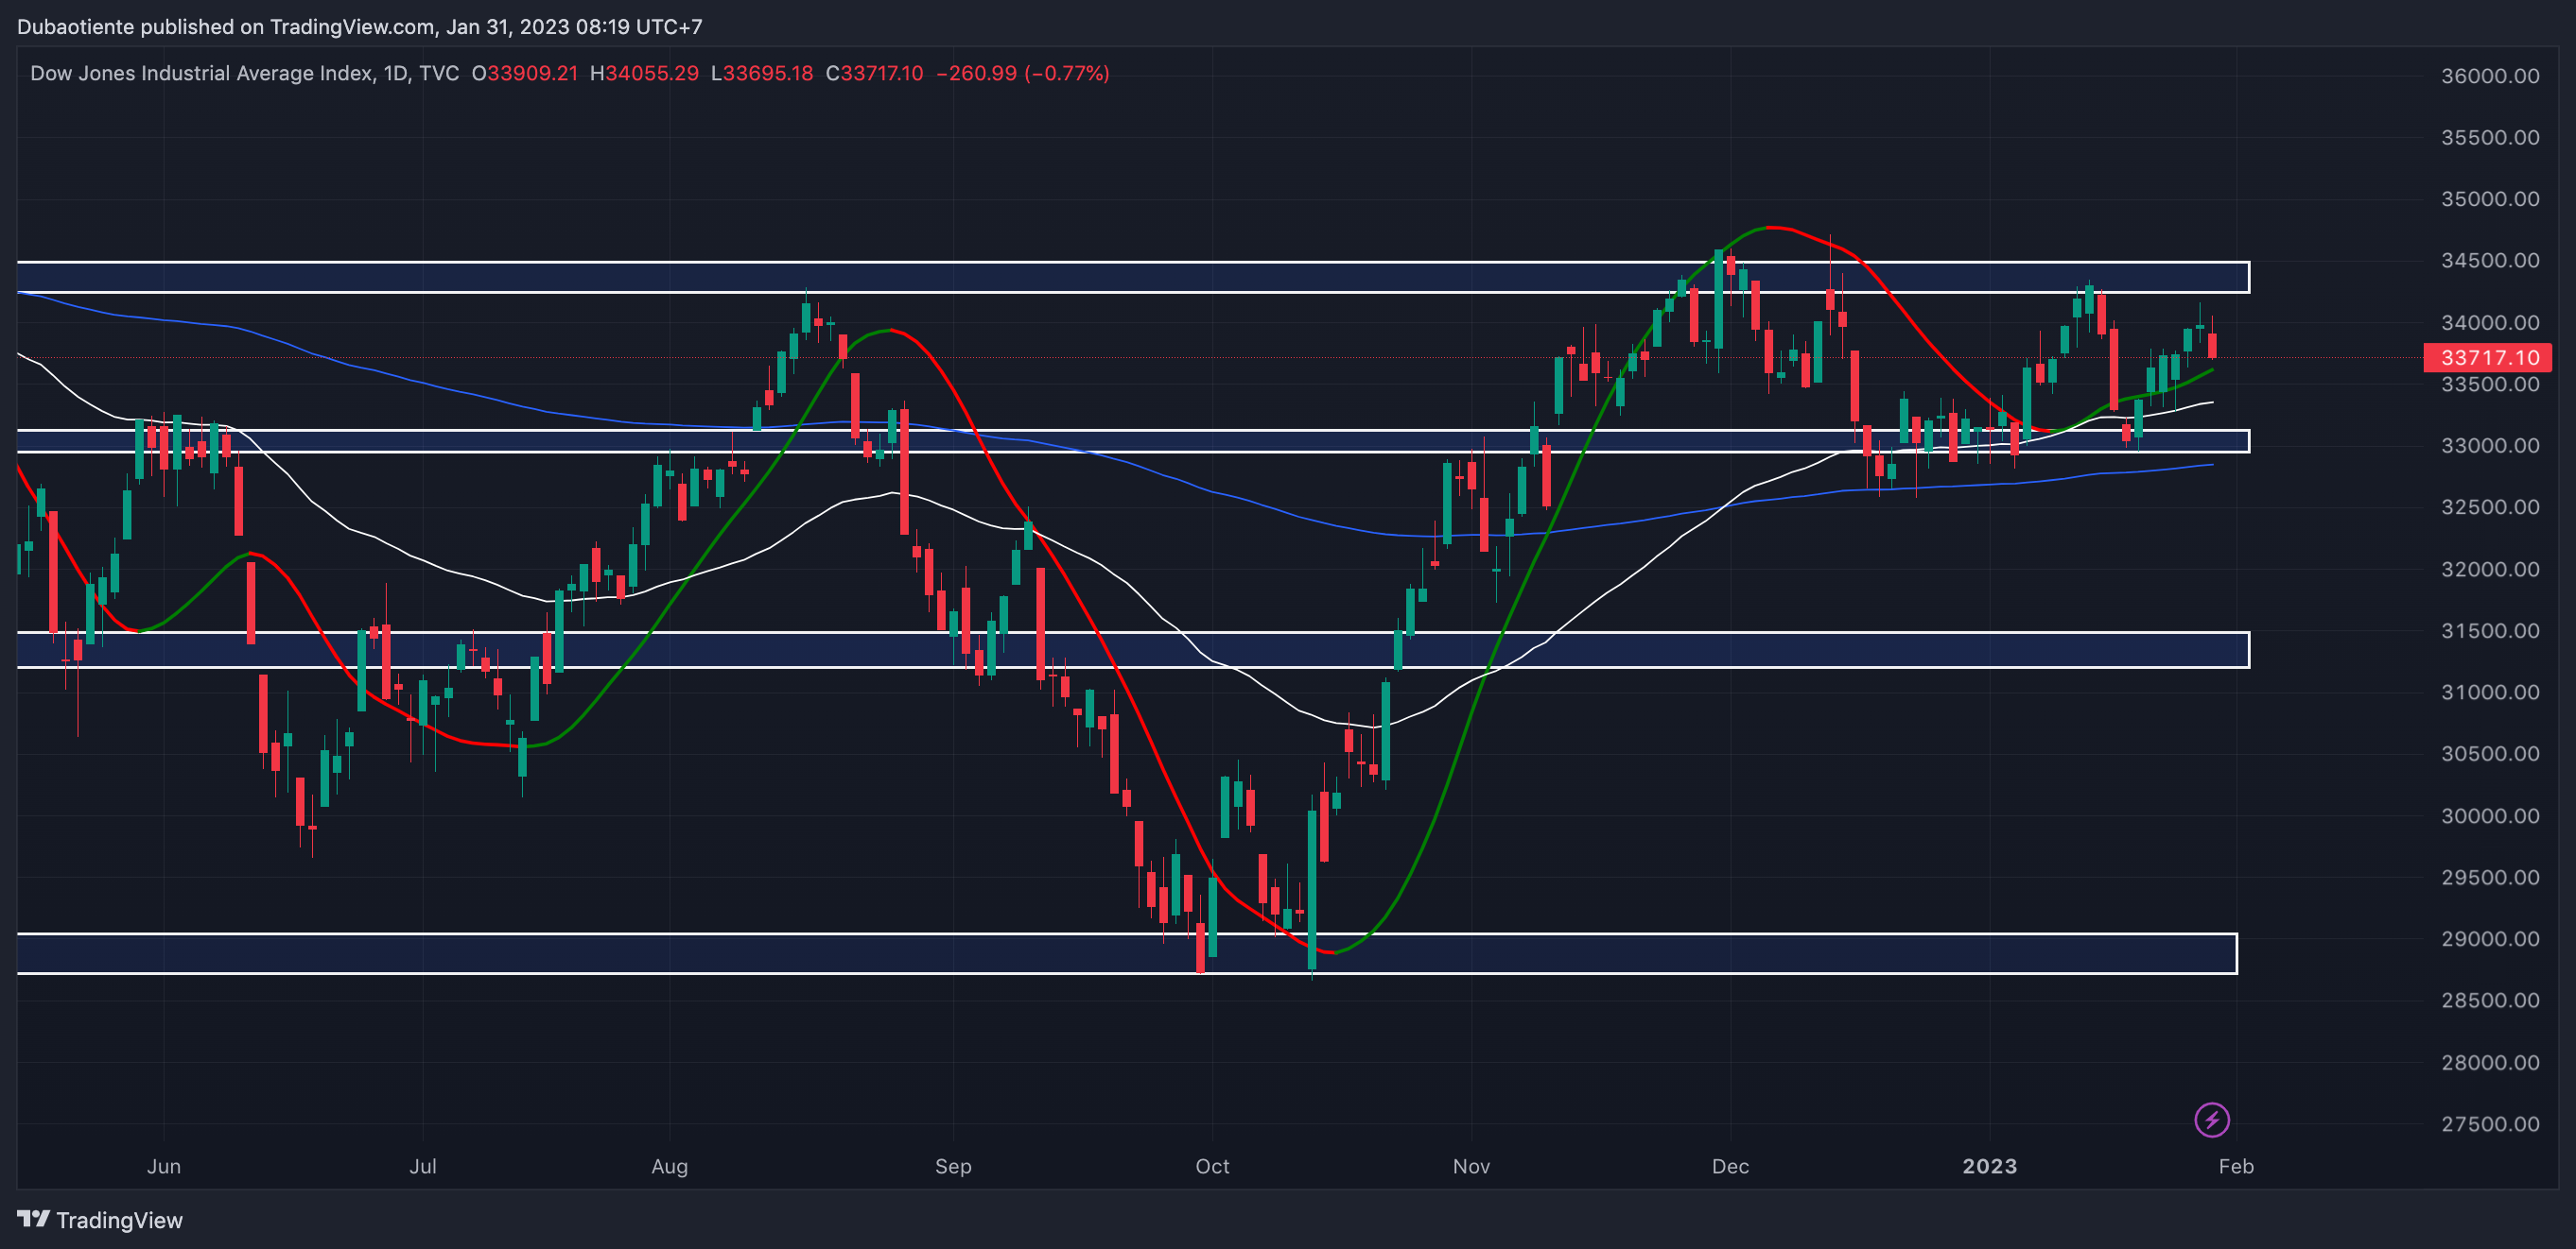The width and height of the screenshot is (2576, 1249).
Task: Click the 2023 label on time axis
Action: click(1989, 1166)
